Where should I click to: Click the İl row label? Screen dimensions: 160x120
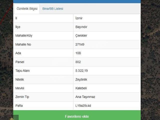click(x=16, y=18)
